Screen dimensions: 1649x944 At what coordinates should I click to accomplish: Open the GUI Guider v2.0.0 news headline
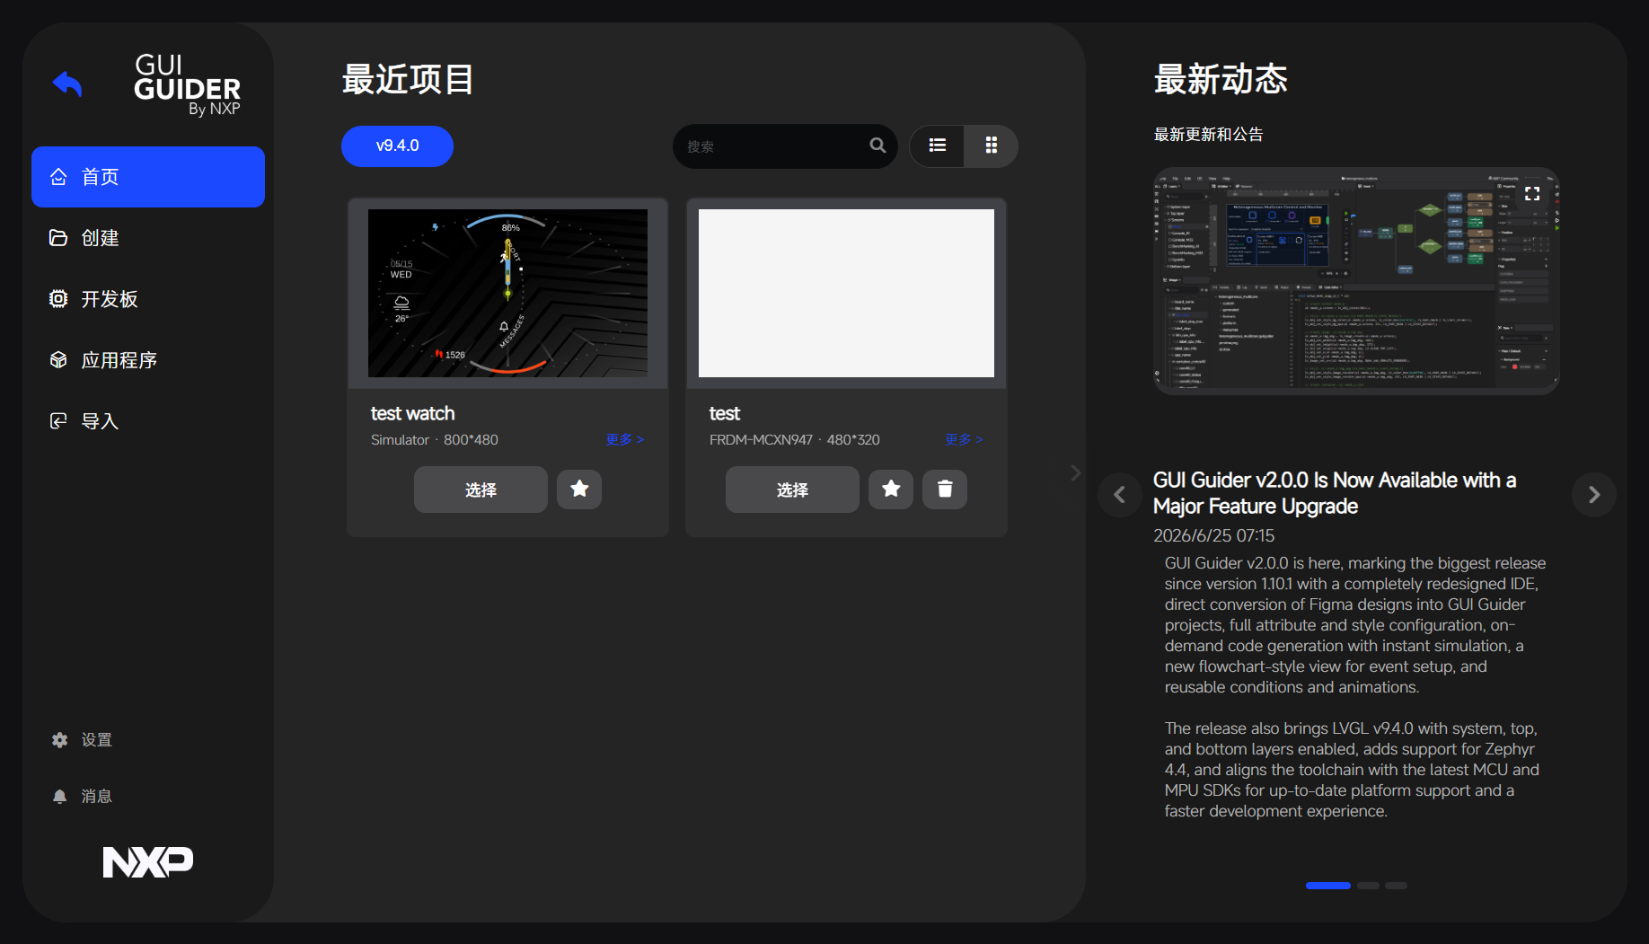coord(1335,493)
